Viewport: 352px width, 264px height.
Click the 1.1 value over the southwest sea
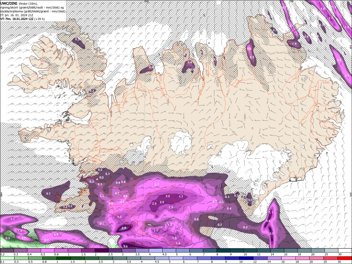pos(13,219)
